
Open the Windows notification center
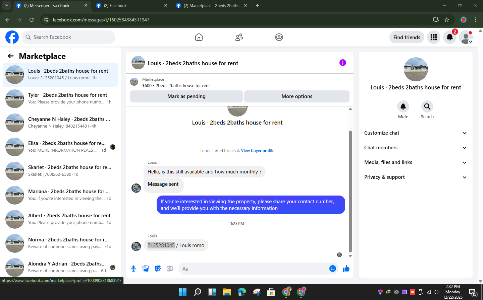(x=473, y=293)
